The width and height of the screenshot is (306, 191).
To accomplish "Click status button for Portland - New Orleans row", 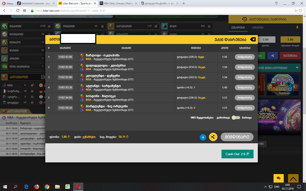I will tap(245, 108).
